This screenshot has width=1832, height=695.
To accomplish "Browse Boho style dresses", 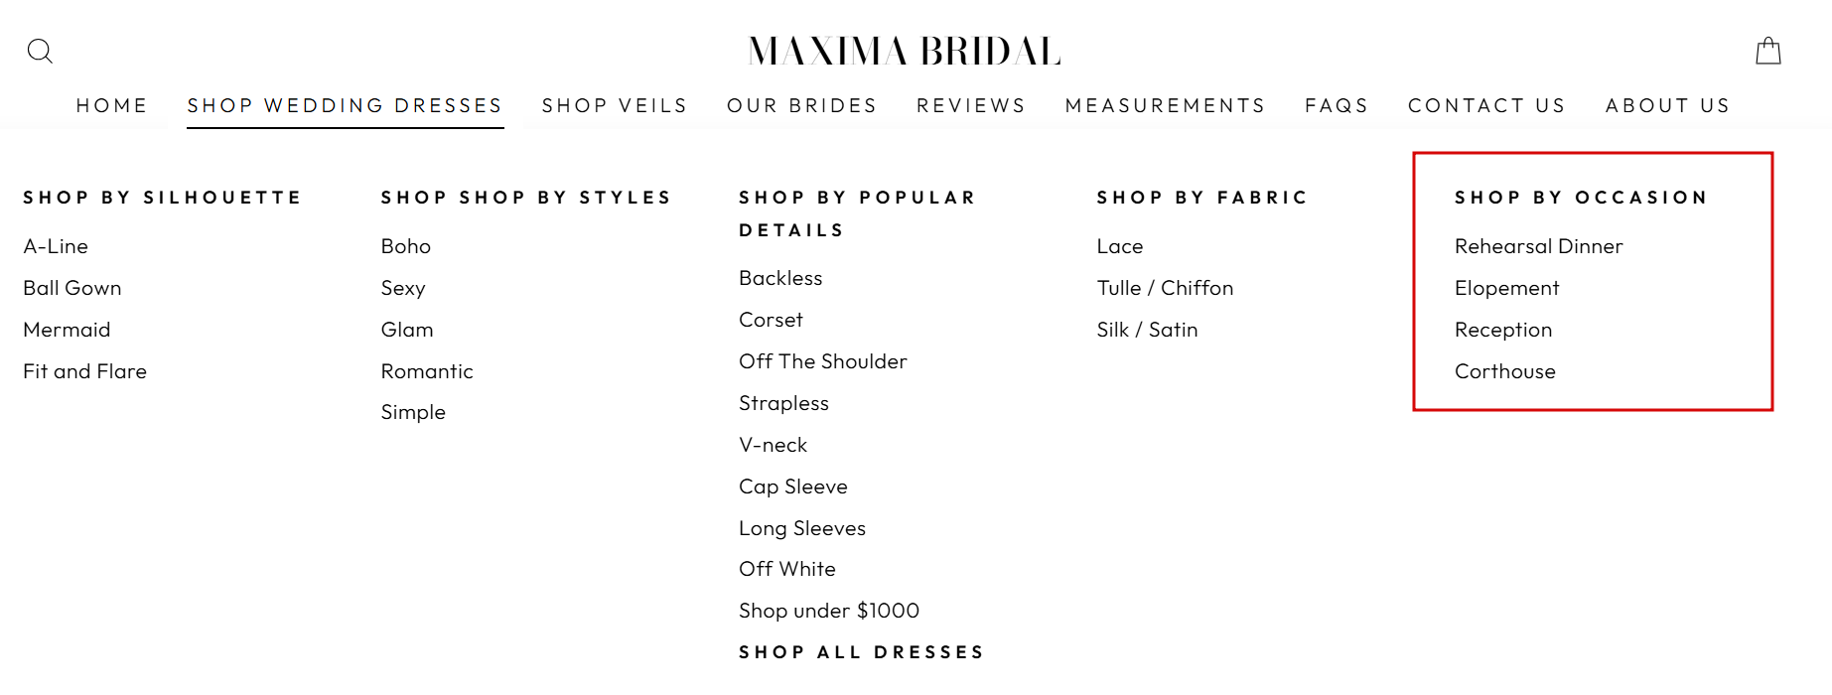I will [x=405, y=246].
